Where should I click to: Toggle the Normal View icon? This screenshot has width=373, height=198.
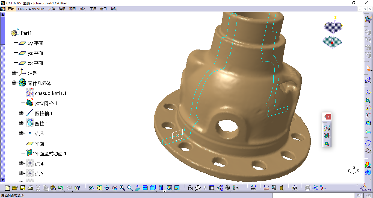[x=137, y=188]
